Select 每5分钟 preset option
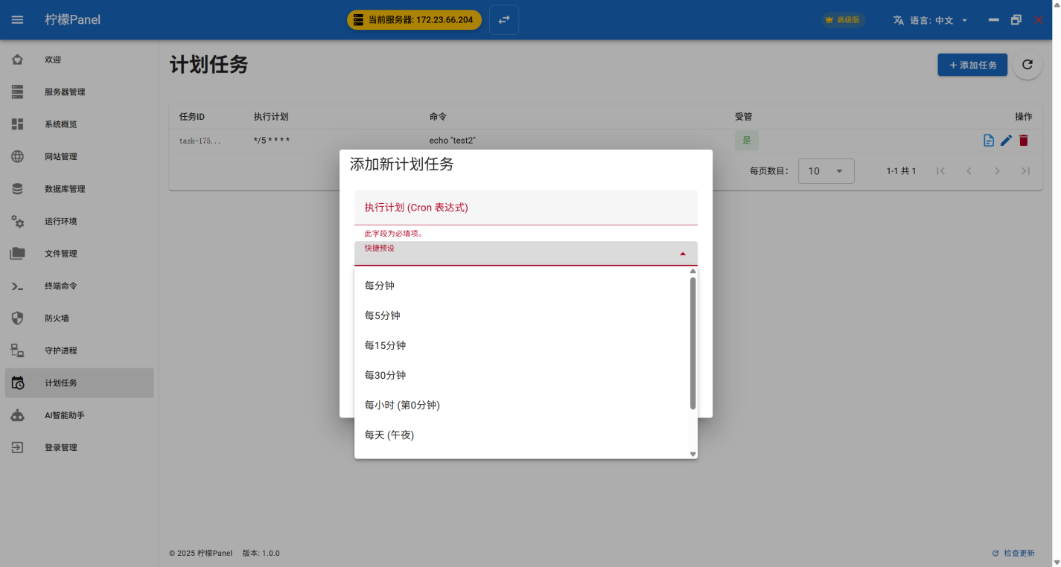The width and height of the screenshot is (1061, 567). (383, 315)
